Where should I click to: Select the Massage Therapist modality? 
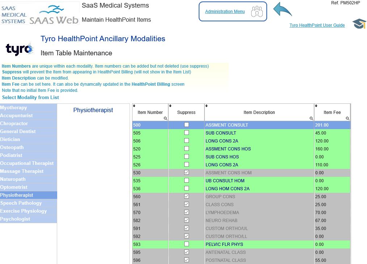[x=28, y=171]
